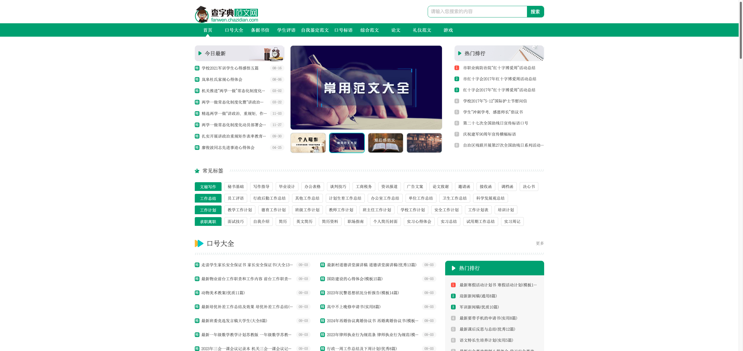The width and height of the screenshot is (743, 351).
Task: Open the 论文 navigation item
Action: click(396, 30)
